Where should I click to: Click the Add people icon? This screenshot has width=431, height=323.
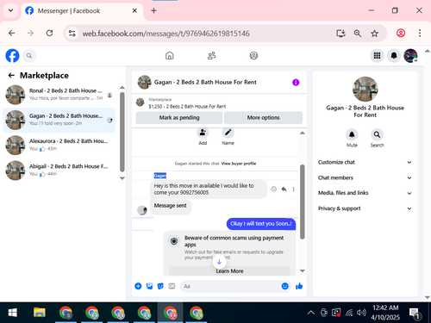(203, 133)
